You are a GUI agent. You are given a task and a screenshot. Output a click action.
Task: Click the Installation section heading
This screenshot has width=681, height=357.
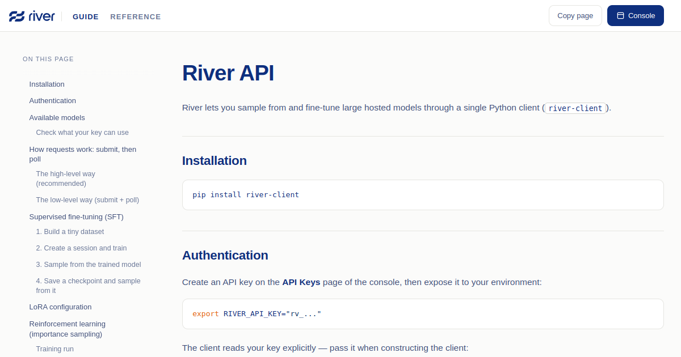point(215,160)
